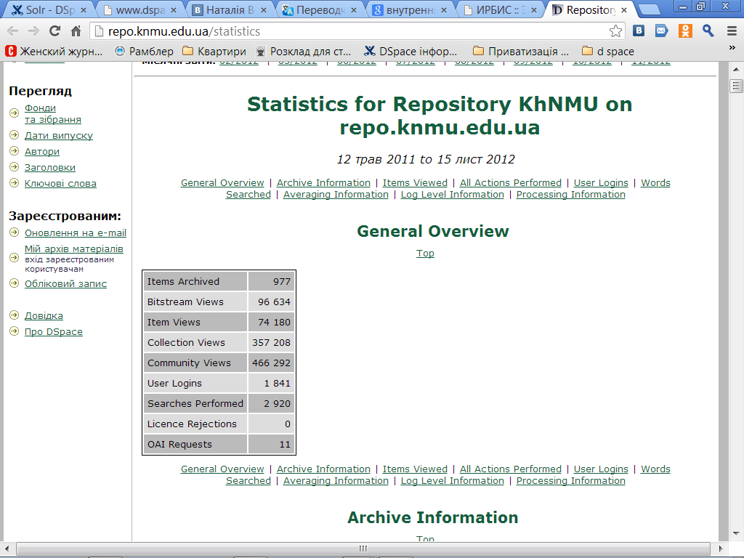Click arrow bullet icon beside Заголовки
This screenshot has height=558, width=744.
tap(15, 167)
